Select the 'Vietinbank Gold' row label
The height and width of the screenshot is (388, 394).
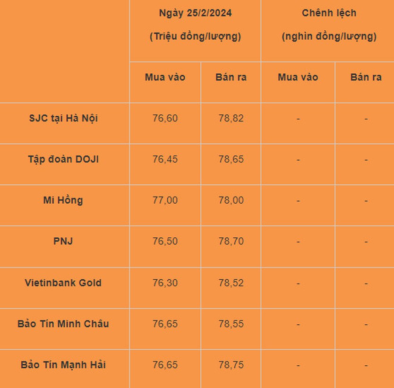[63, 283]
